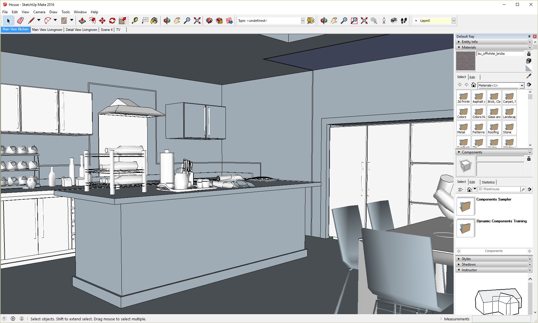Image resolution: width=538 pixels, height=323 pixels.
Task: Activate the Zoom Window tool
Action: pos(354,21)
